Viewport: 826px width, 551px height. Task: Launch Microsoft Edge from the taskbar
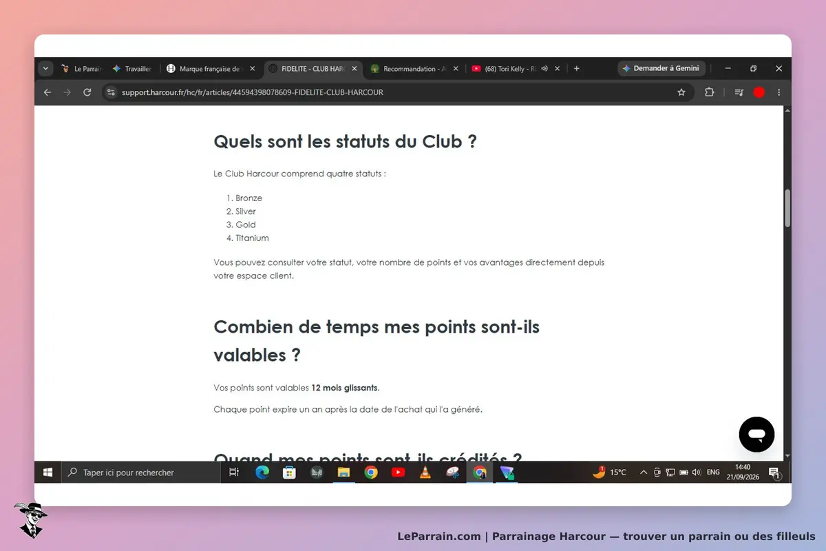click(262, 472)
